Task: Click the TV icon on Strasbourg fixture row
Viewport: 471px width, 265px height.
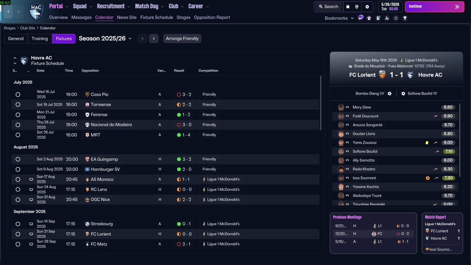Action: click(x=31, y=224)
